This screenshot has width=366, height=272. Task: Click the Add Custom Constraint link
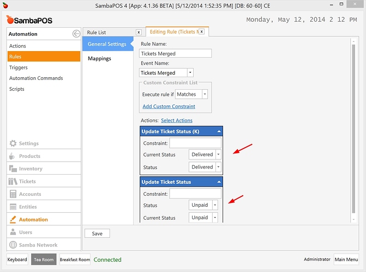tap(169, 106)
